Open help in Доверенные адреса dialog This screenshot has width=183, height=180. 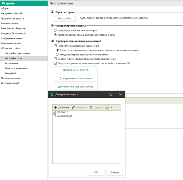pos(111,94)
